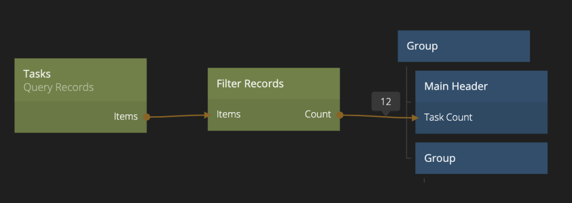This screenshot has height=203, width=572.
Task: Click the Count output dot on Filter Records
Action: pyautogui.click(x=339, y=115)
